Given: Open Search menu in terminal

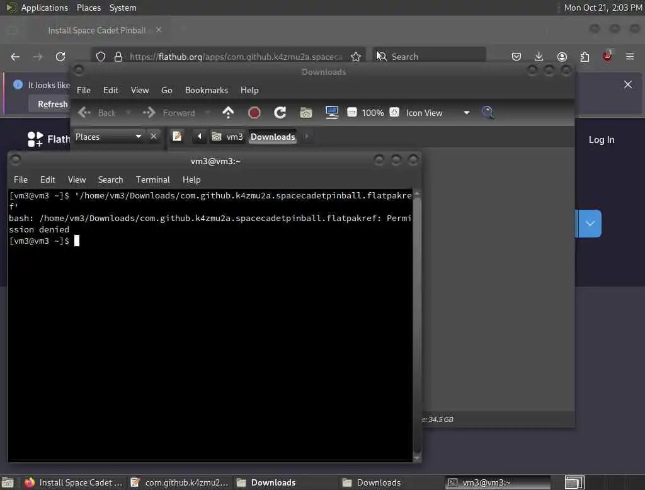Looking at the screenshot, I should pyautogui.click(x=110, y=179).
